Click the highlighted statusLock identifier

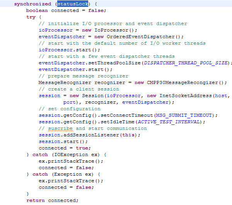[x=73, y=4]
